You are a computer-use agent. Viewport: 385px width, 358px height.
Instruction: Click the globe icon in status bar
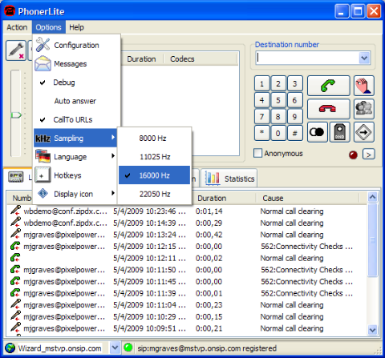10,348
